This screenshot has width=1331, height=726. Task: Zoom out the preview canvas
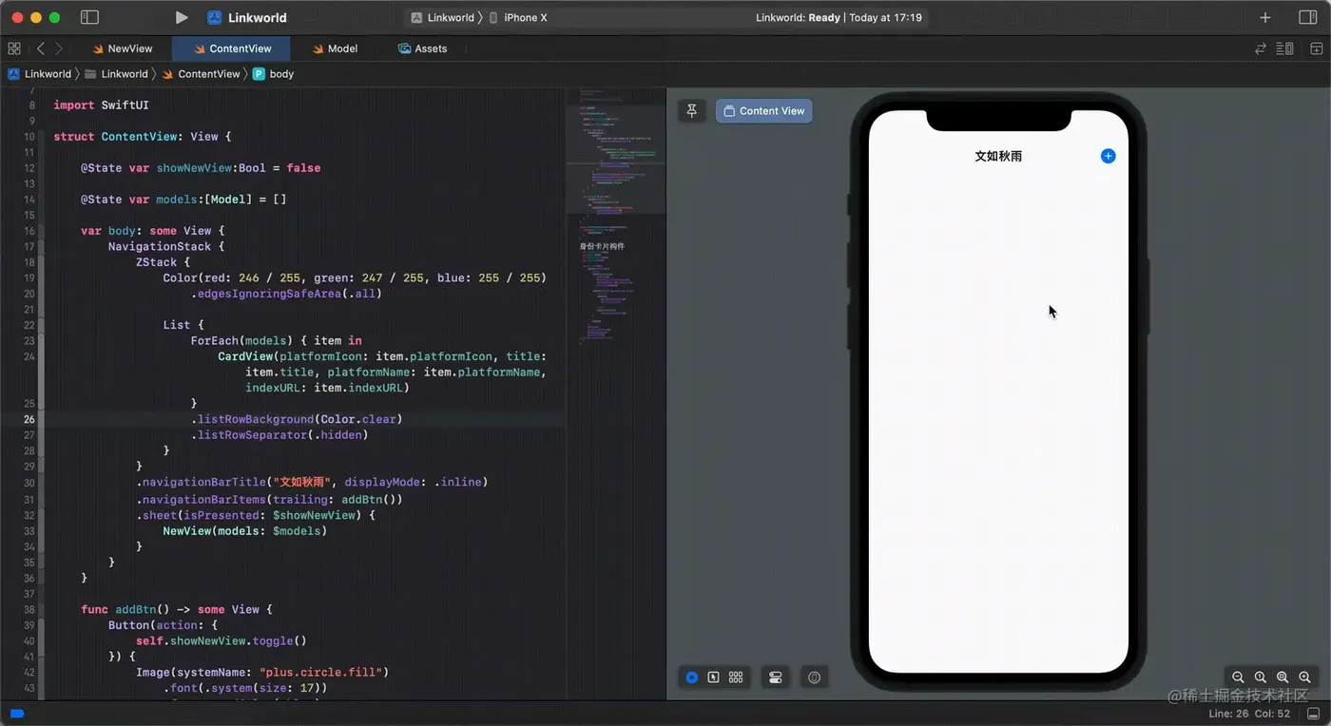1238,678
